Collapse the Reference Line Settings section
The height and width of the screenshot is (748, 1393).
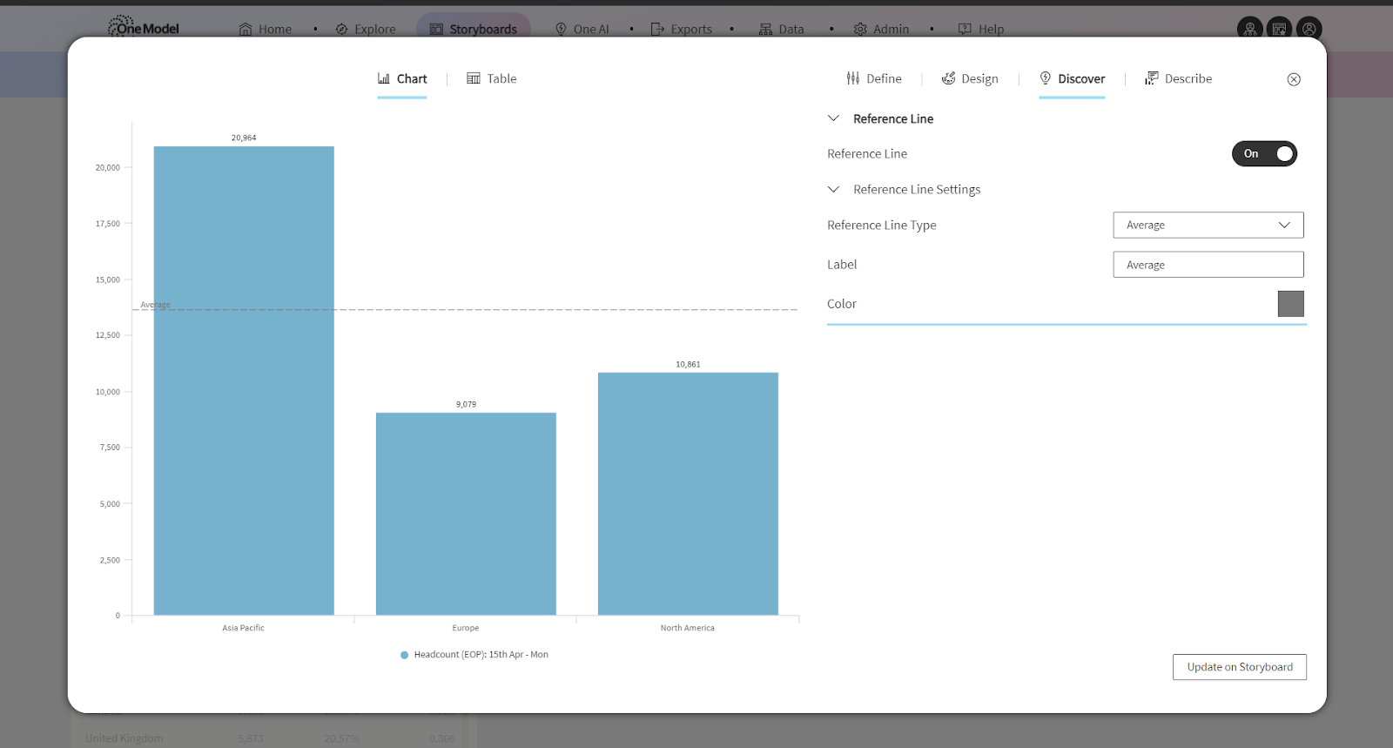click(x=833, y=189)
